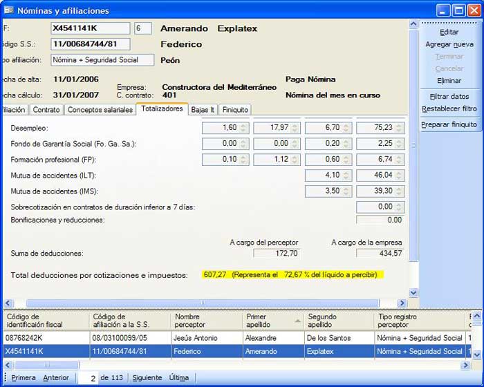Click the Nóminas y afiliaciones window icon
This screenshot has height=387, width=484.
[8, 10]
